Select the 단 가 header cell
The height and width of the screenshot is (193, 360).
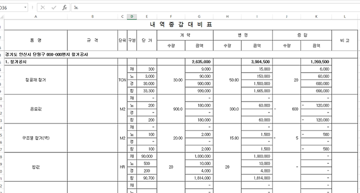146,40
